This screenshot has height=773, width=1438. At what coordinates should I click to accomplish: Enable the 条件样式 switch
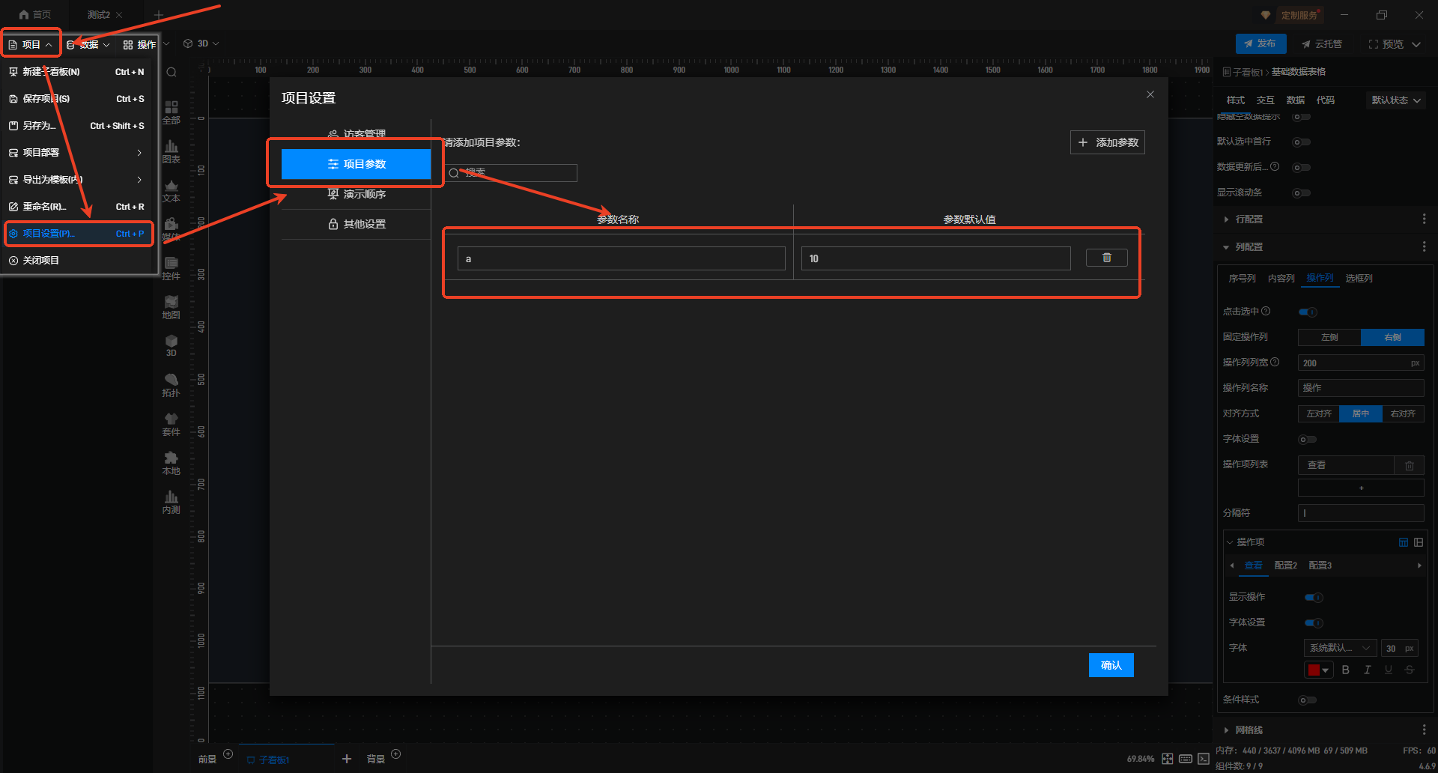1307,700
